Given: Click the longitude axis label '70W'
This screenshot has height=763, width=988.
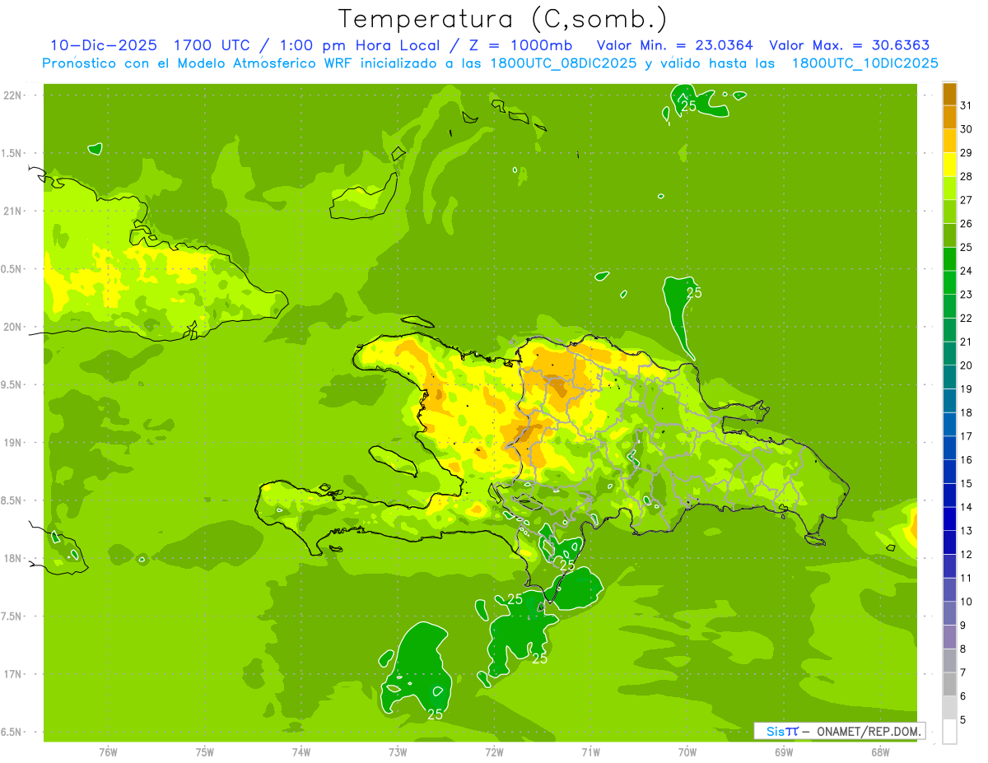Looking at the screenshot, I should click(687, 752).
